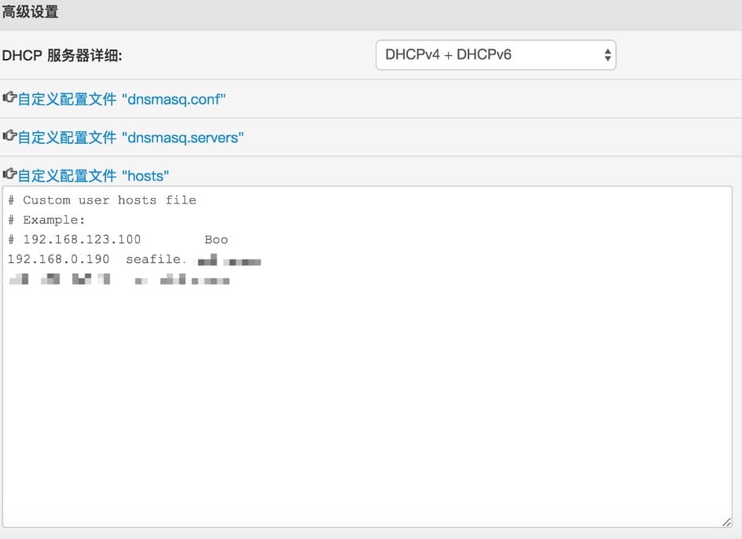Grab the hosts textarea resize handle
This screenshot has height=539, width=742.
pos(726,522)
